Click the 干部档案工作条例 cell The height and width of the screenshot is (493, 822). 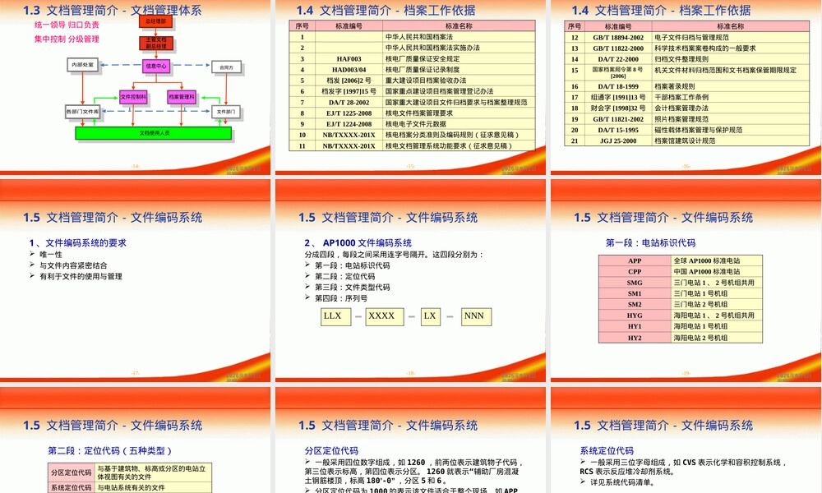coord(731,97)
